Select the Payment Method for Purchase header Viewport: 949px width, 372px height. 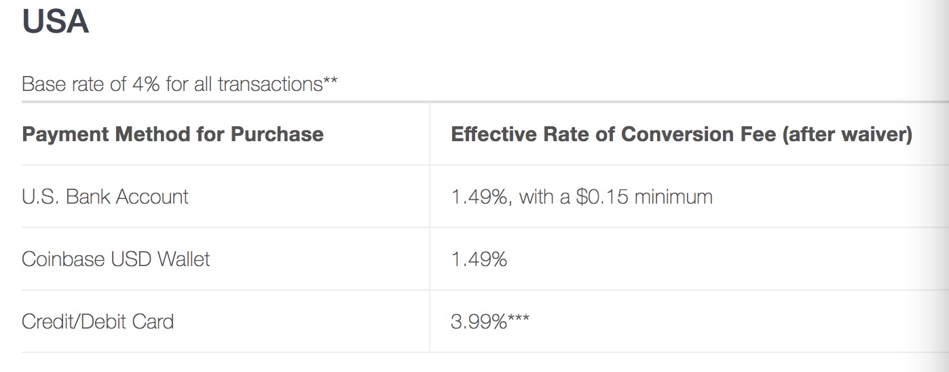(172, 134)
